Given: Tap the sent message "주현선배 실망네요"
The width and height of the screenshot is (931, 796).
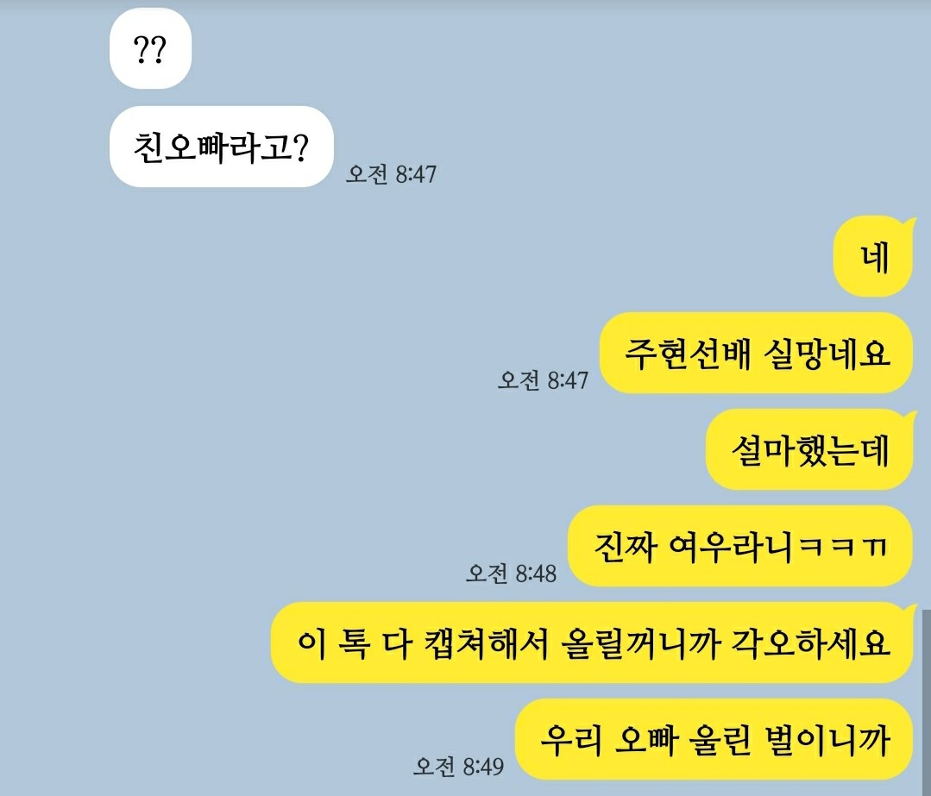Looking at the screenshot, I should [757, 353].
